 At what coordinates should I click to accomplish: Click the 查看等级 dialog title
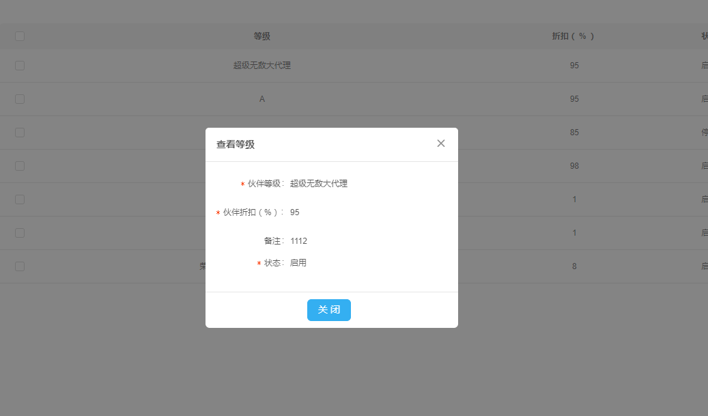[x=236, y=145]
